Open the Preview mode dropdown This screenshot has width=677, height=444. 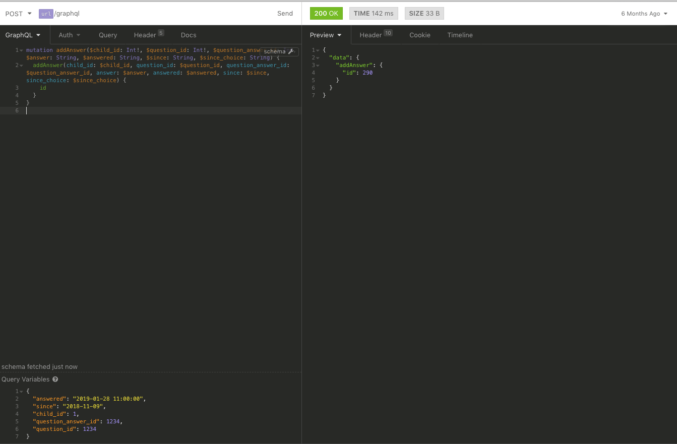click(326, 35)
